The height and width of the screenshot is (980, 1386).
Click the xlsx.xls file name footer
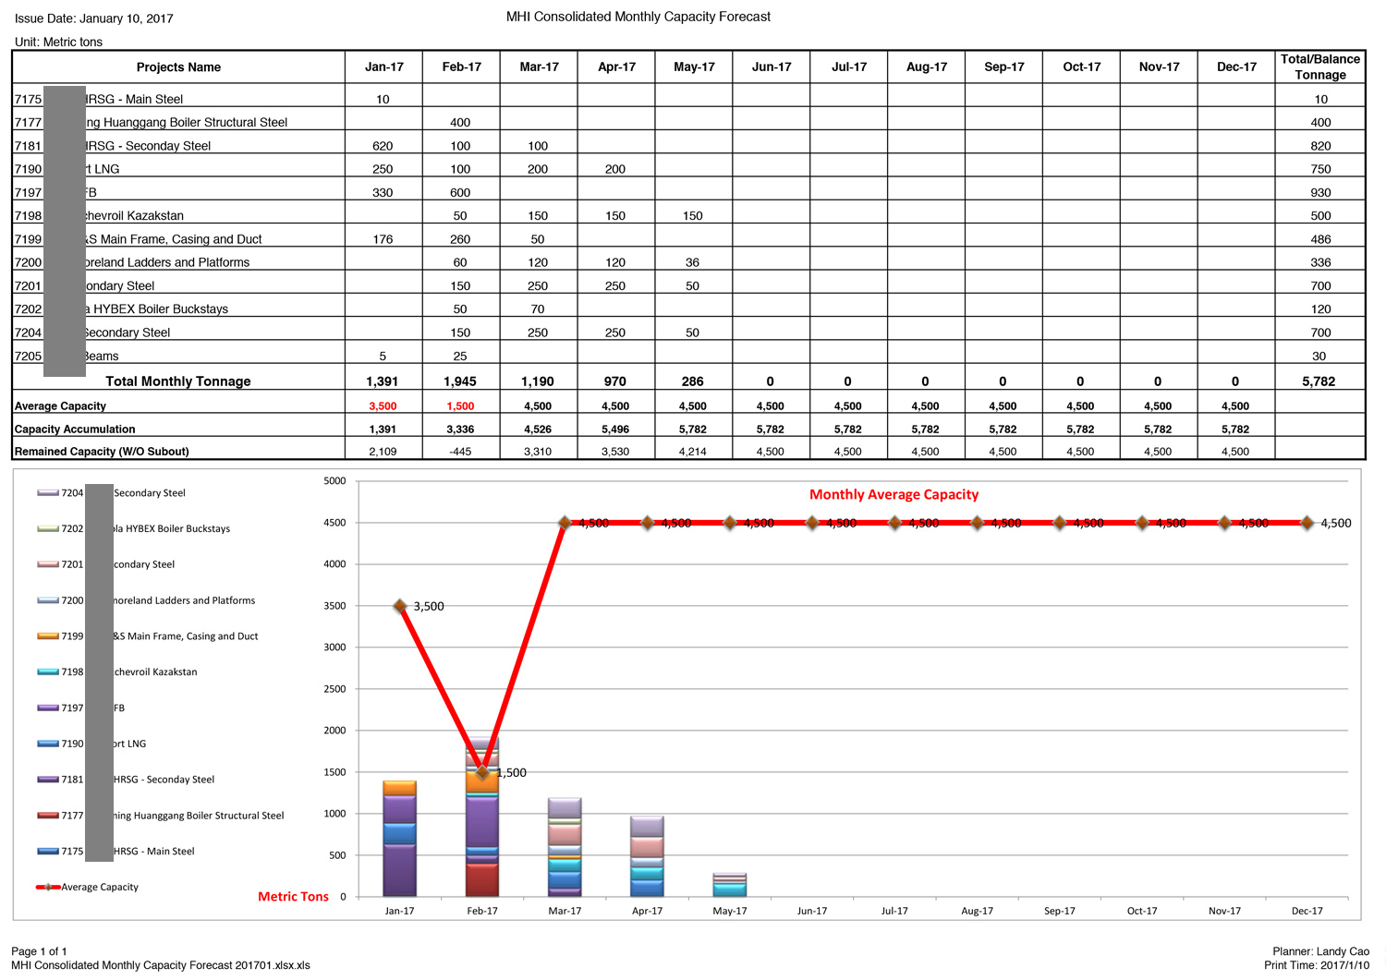point(161,965)
